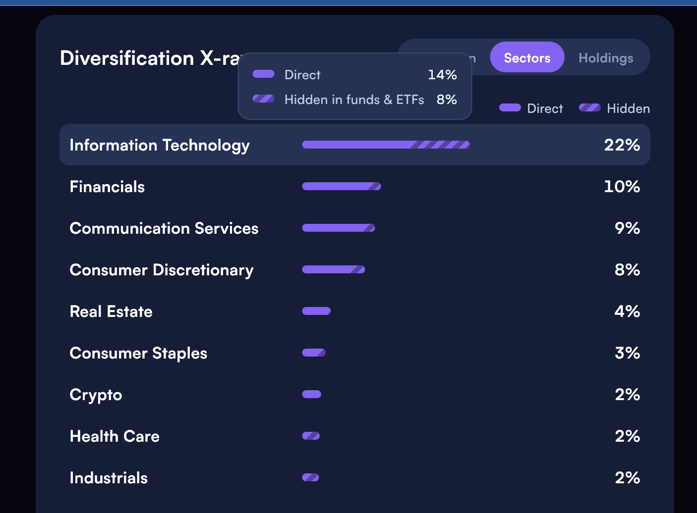This screenshot has height=513, width=697.
Task: Click the 10% value for Financials
Action: [622, 187]
